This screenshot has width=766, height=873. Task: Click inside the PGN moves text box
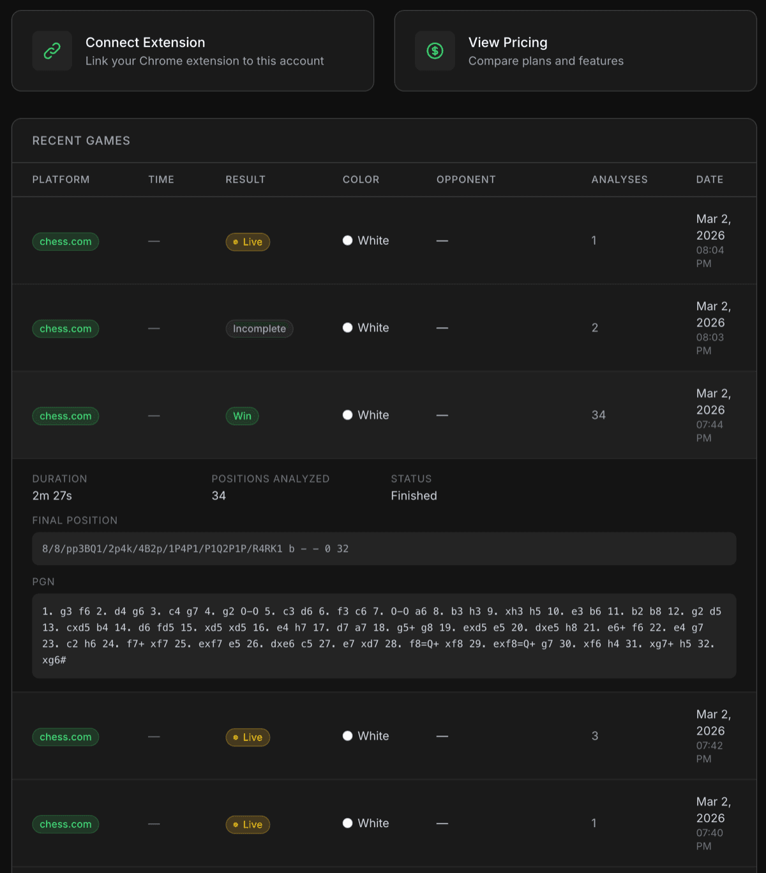(383, 635)
